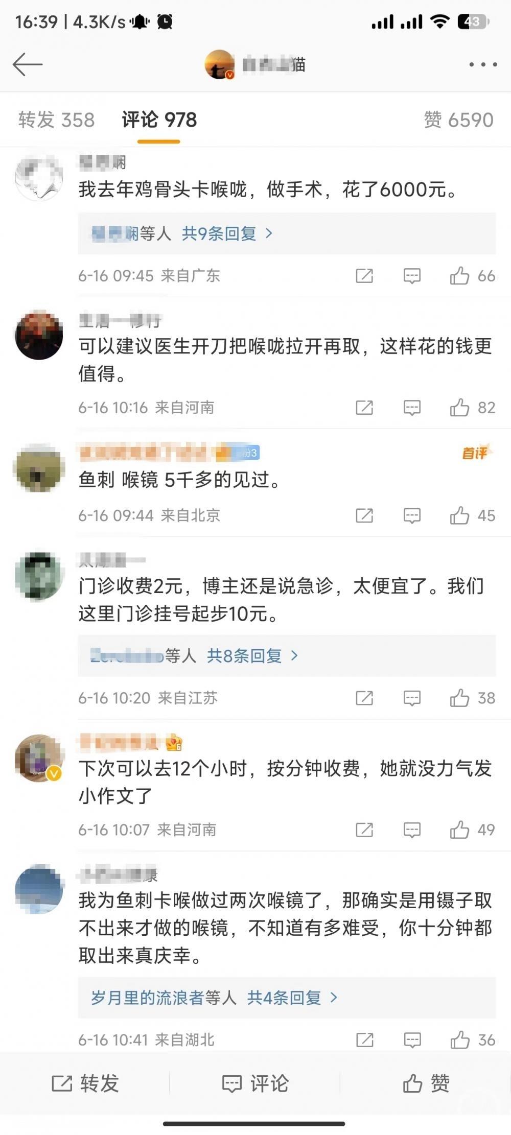Tap the back arrow to return
This screenshot has height=1135, width=511.
click(29, 64)
